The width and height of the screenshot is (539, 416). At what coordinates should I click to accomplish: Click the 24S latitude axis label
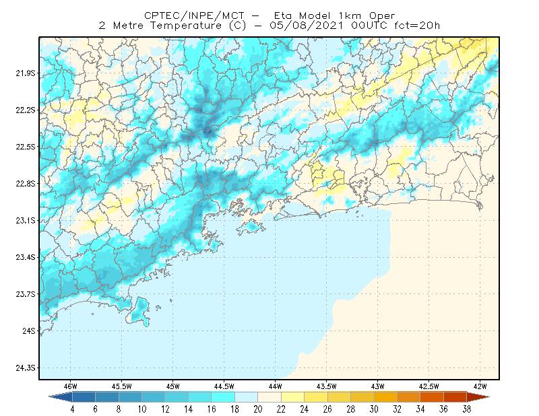[x=29, y=331]
